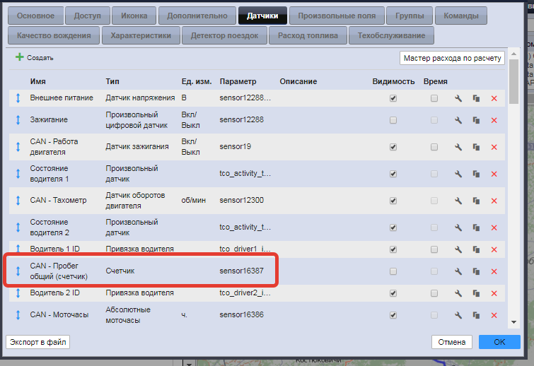
Task: Click the copy icon for Зажигание sensor
Action: [x=476, y=120]
